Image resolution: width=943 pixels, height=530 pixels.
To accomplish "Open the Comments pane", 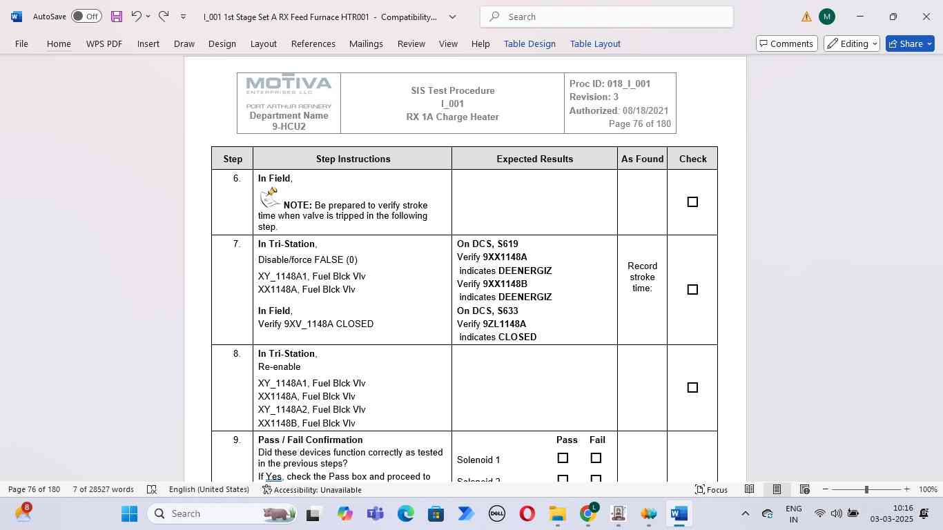I will [x=787, y=43].
